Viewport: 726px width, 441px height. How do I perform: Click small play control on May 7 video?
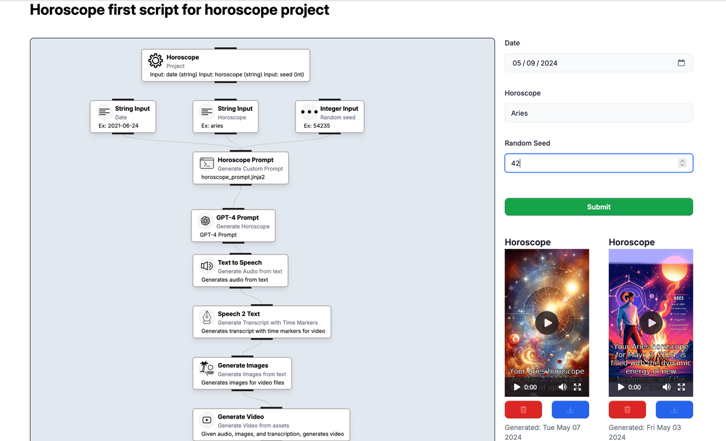(x=517, y=387)
